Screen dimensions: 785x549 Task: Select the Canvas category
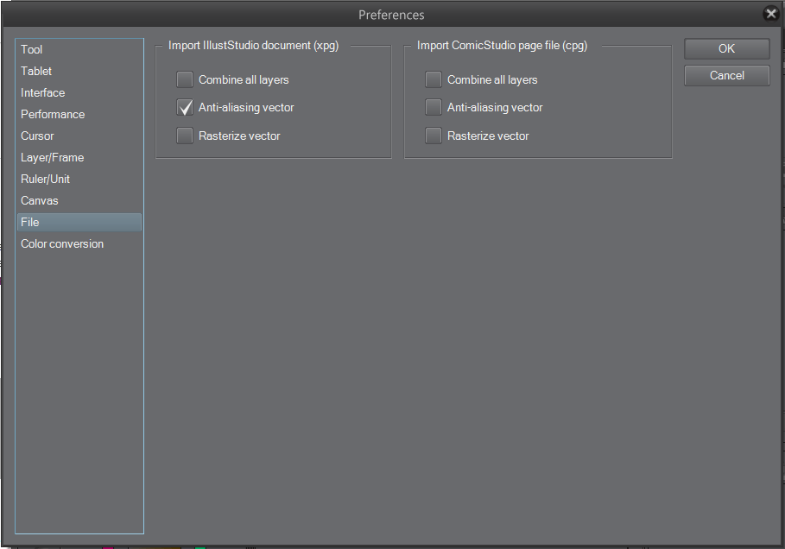(x=79, y=200)
